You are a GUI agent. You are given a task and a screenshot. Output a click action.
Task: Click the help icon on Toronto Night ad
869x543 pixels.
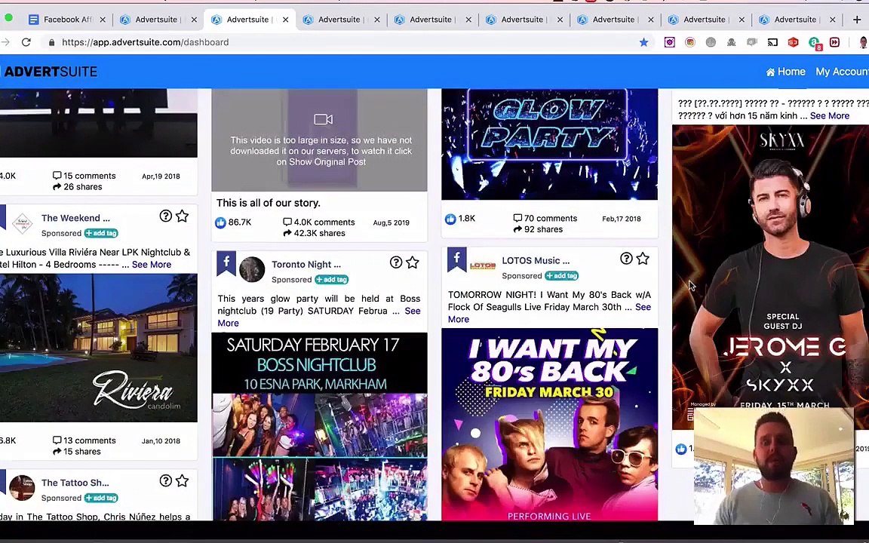click(396, 262)
